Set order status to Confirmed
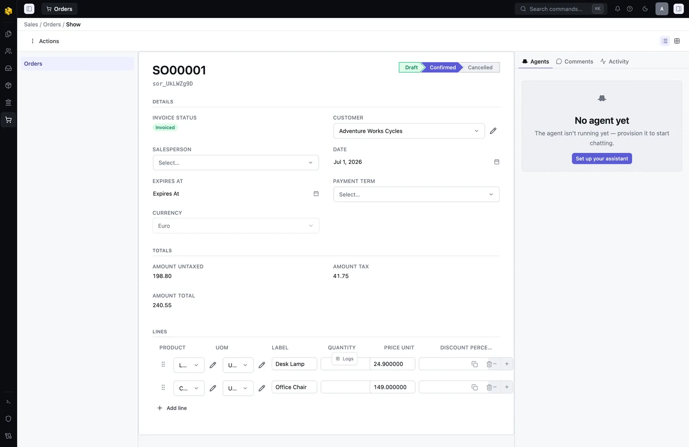This screenshot has width=689, height=447. coord(443,68)
